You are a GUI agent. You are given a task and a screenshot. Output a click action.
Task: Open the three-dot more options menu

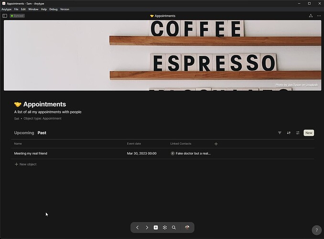tap(319, 16)
